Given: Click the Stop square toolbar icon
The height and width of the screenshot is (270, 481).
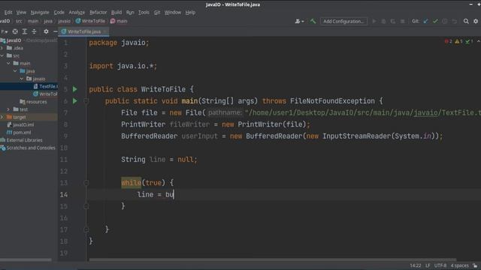Looking at the screenshot, I should [x=402, y=21].
